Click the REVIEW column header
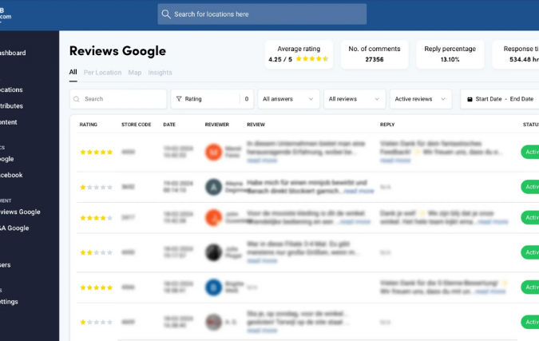This screenshot has width=539, height=341. [x=256, y=125]
